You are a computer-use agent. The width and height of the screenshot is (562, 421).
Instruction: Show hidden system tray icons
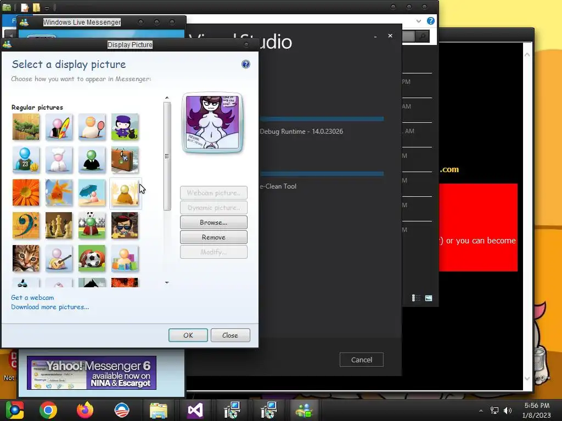point(481,411)
